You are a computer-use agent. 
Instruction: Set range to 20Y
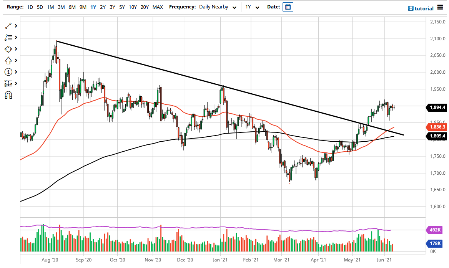point(145,7)
